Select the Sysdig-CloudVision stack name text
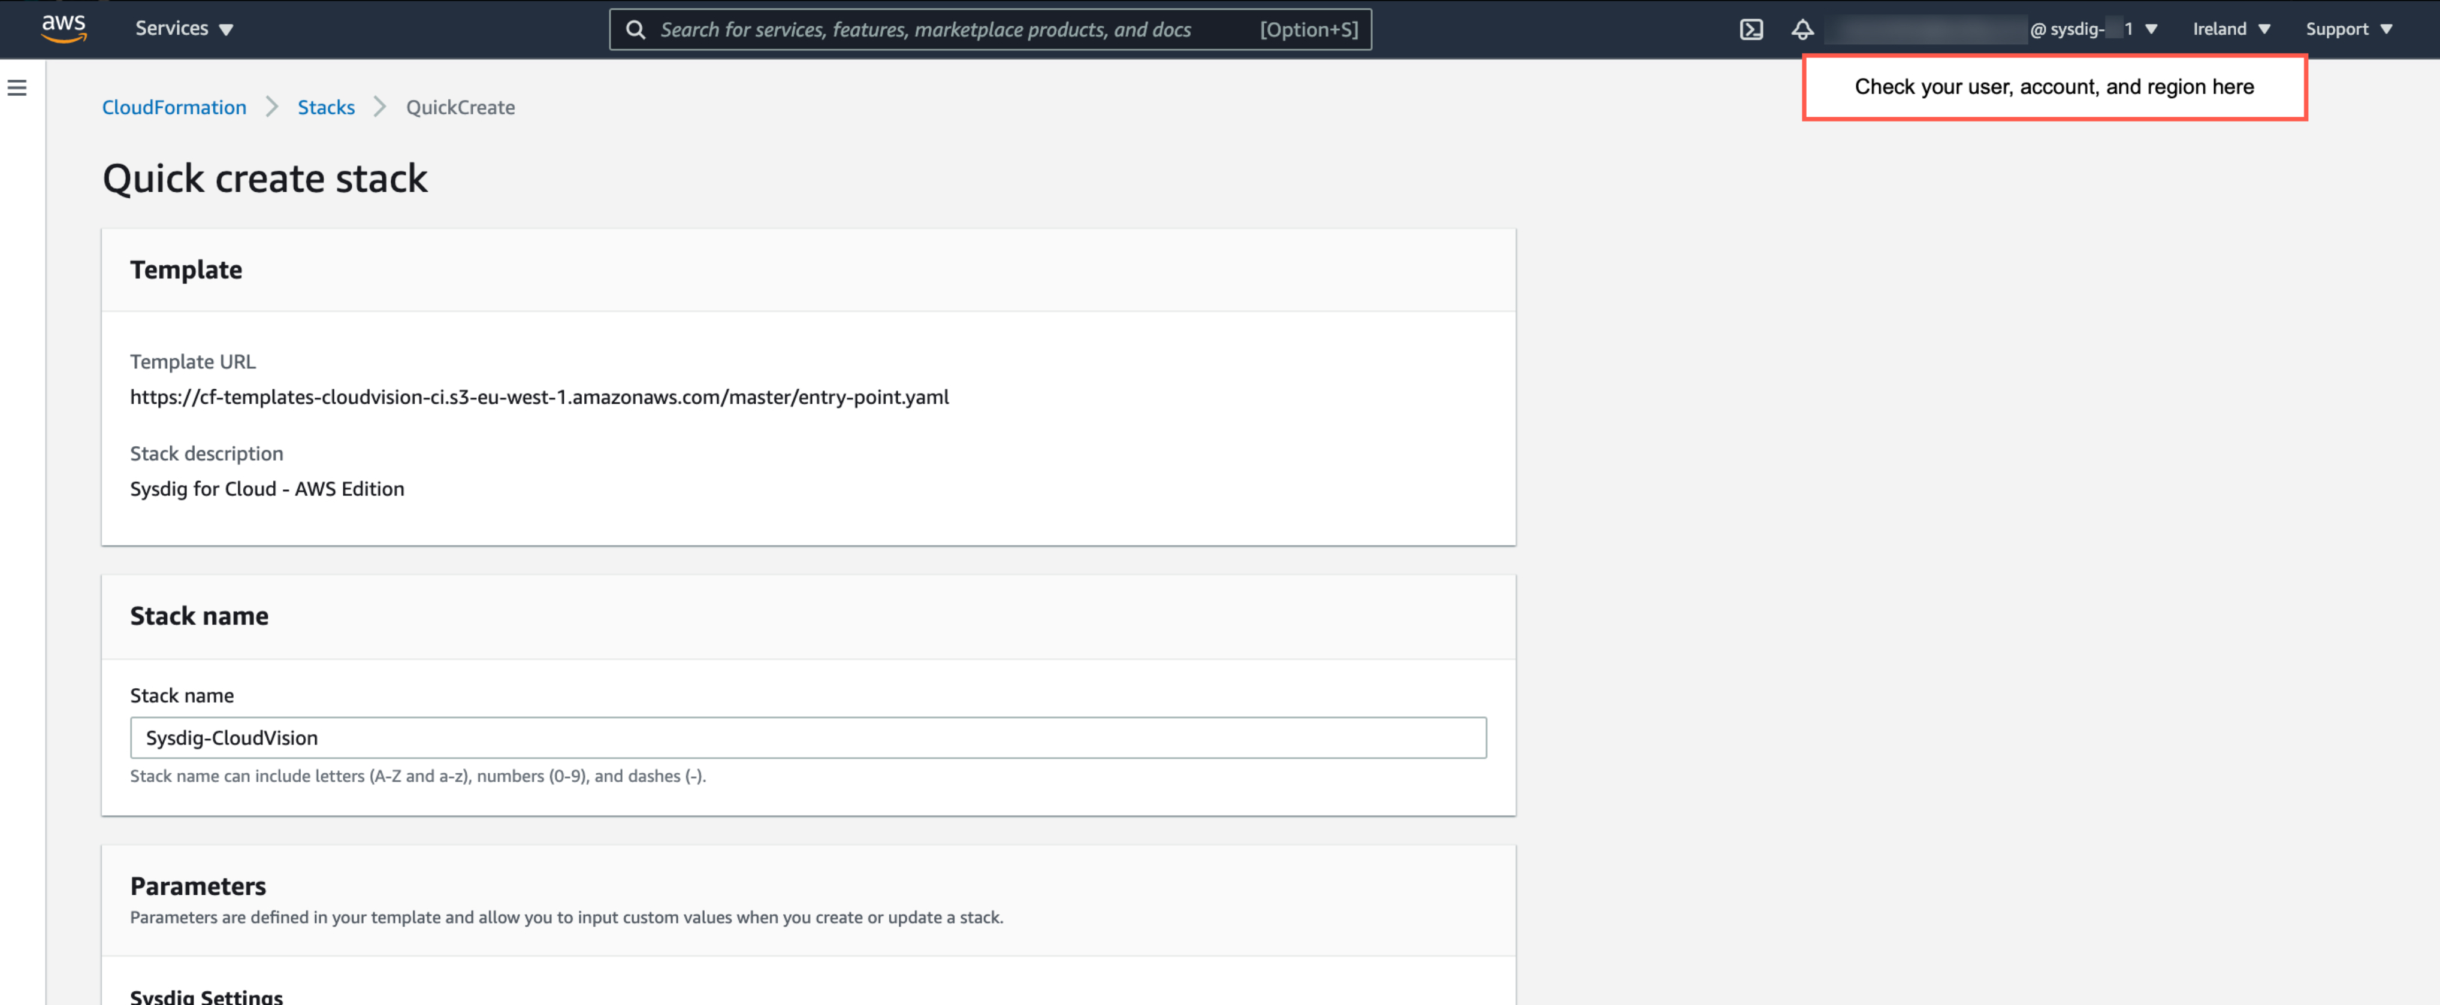This screenshot has width=2440, height=1005. pyautogui.click(x=232, y=738)
